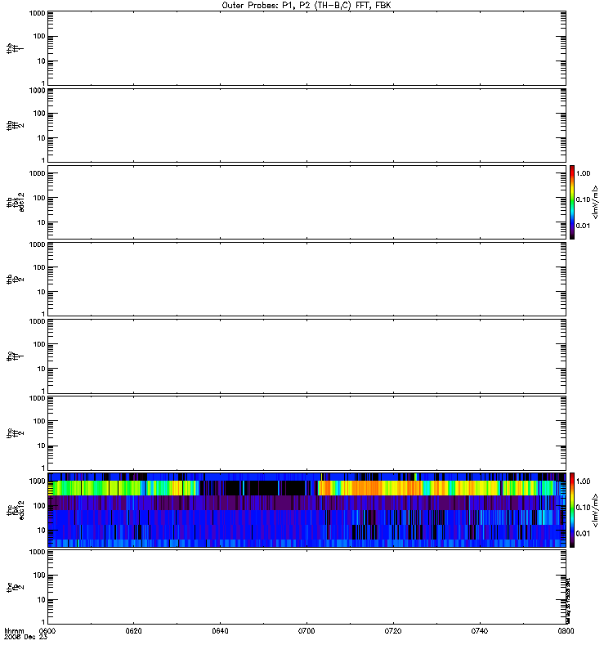Click the lower color bar's mV/m unit label
The width and height of the screenshot is (613, 654).
[595, 510]
